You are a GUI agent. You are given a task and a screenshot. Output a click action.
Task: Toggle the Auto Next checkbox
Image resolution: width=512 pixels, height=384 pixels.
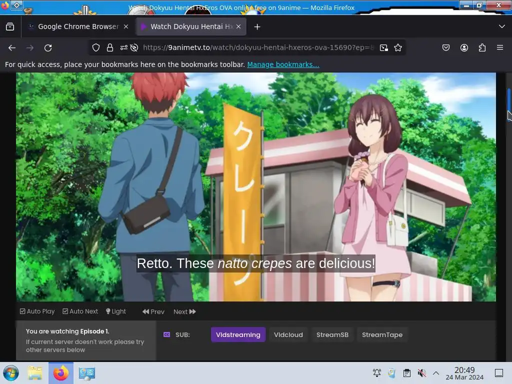(x=80, y=311)
